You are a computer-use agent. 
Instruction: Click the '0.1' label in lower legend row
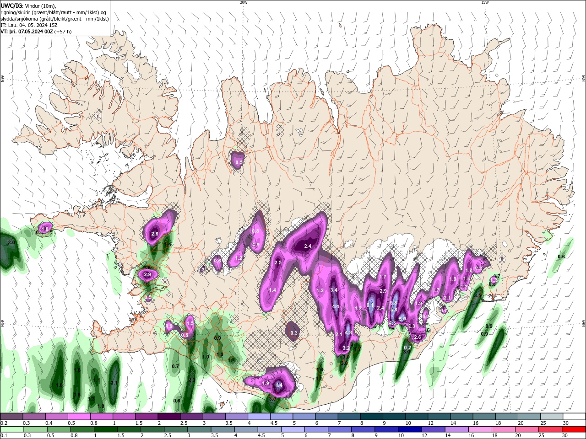pyautogui.click(x=4, y=436)
